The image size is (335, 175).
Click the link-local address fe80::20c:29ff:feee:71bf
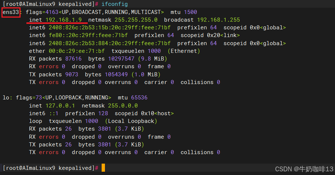[x=88, y=35]
